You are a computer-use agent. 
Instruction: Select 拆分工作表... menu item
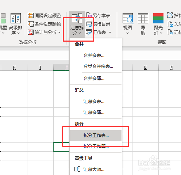click(x=96, y=136)
